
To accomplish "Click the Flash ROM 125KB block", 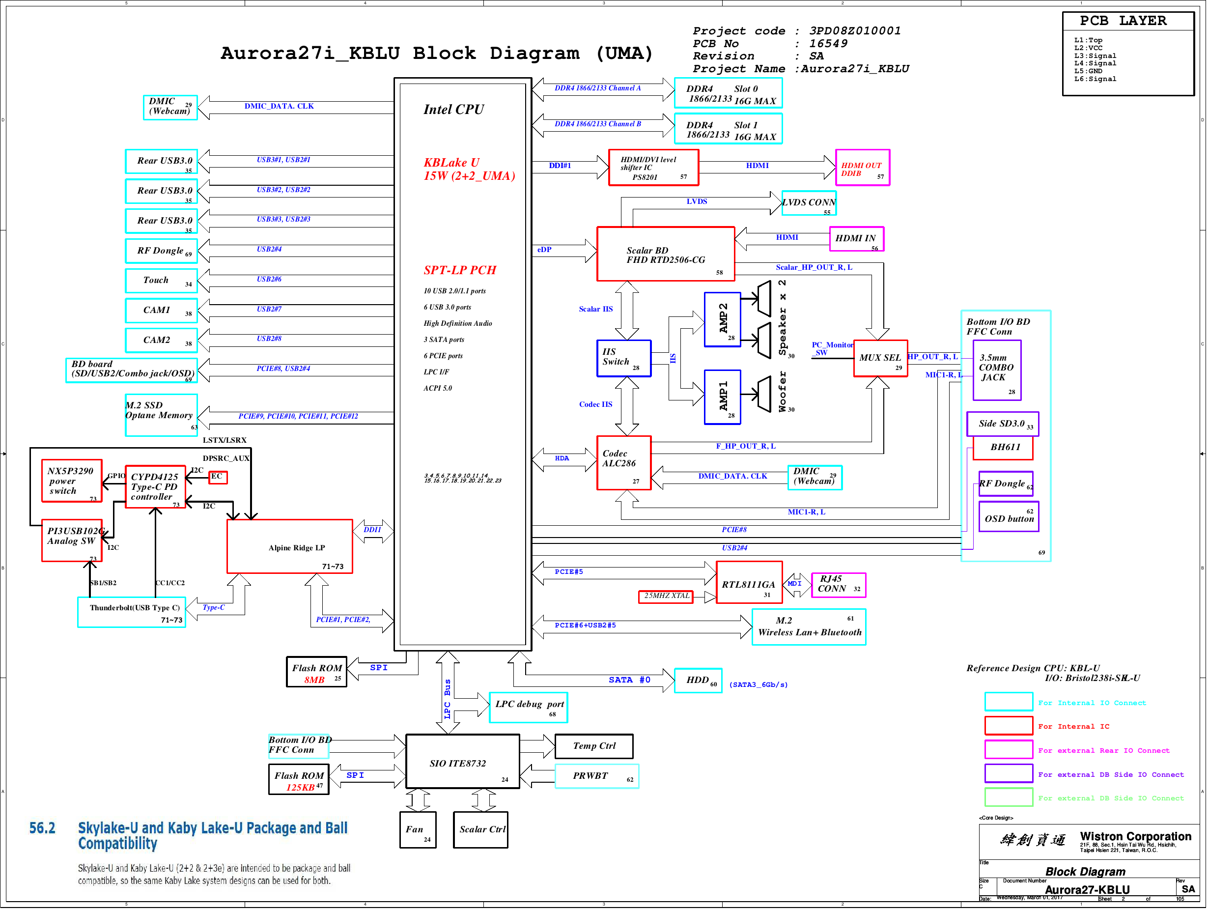I will coord(299,780).
